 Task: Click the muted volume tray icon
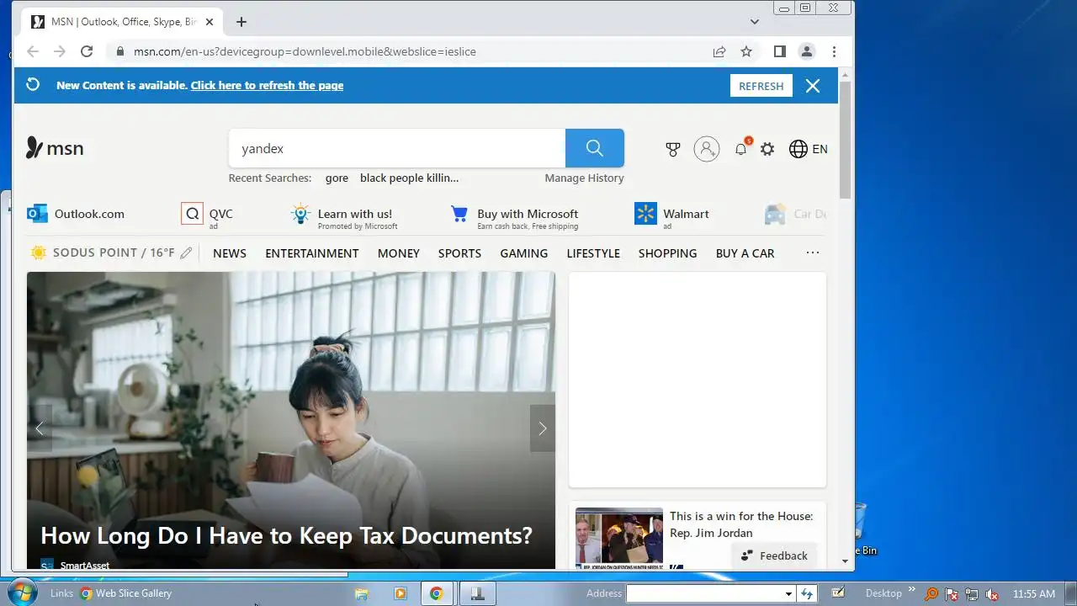[x=992, y=594]
